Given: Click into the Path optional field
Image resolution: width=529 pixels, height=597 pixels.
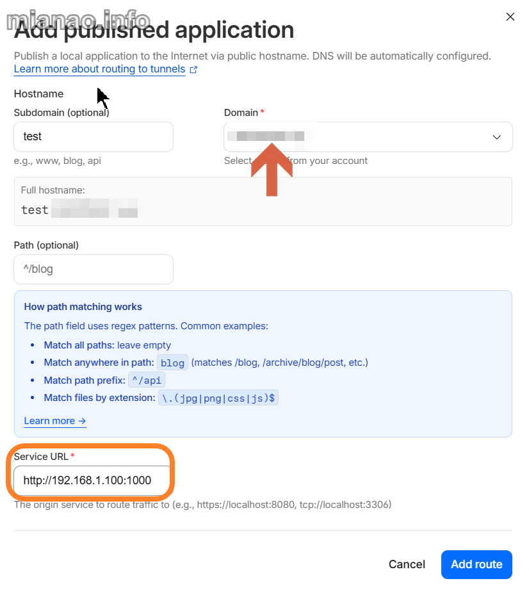Looking at the screenshot, I should (x=94, y=269).
